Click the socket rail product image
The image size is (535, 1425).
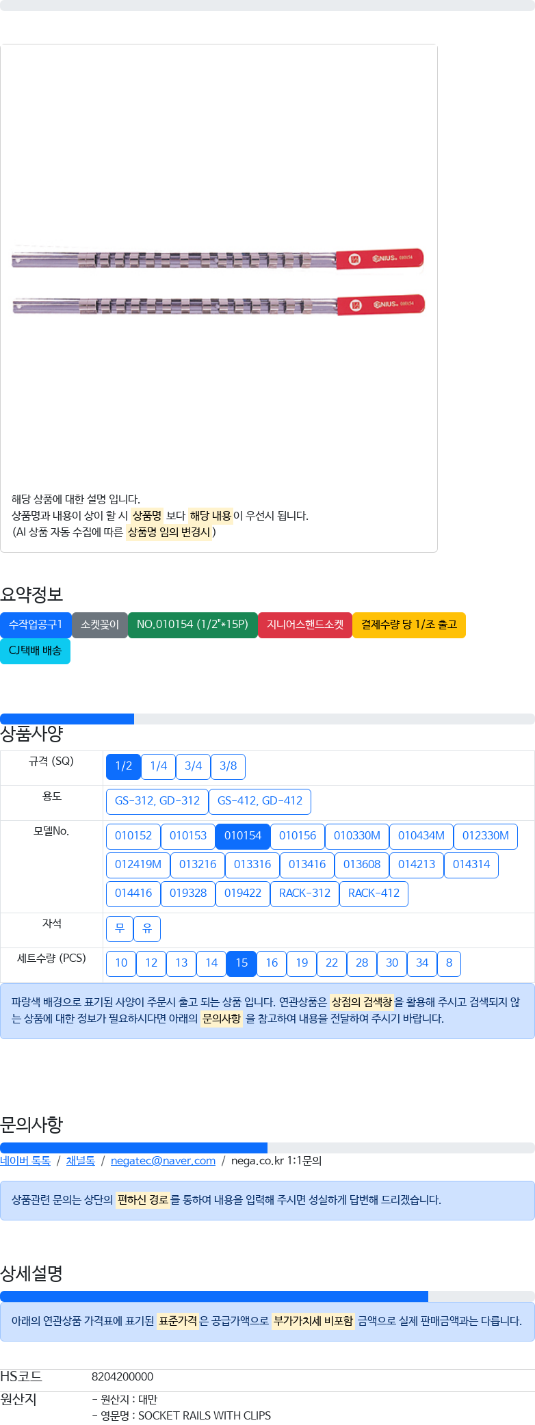click(218, 282)
